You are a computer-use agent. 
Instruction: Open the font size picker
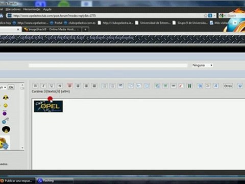click(200, 86)
